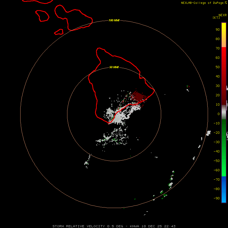
Task: Select the -90 value on velocity scale
Action: pos(217,198)
